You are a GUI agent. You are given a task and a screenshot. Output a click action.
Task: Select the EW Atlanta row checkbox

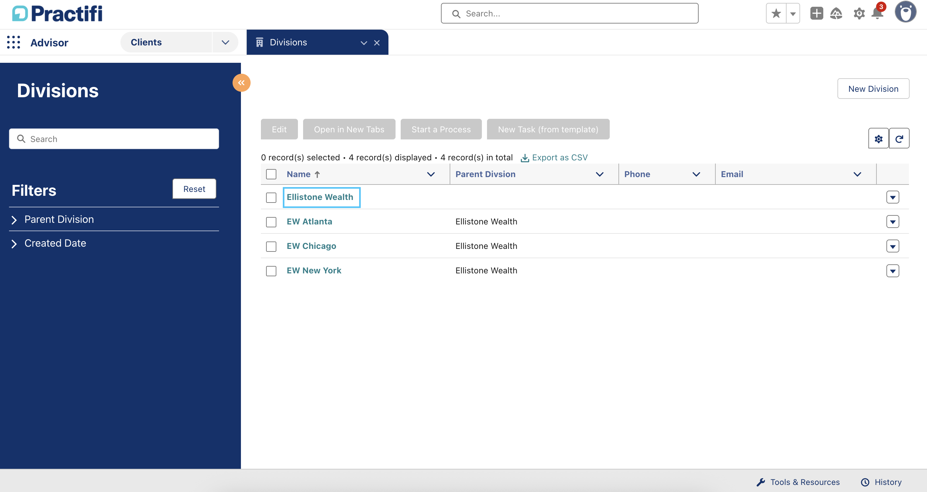click(x=271, y=222)
